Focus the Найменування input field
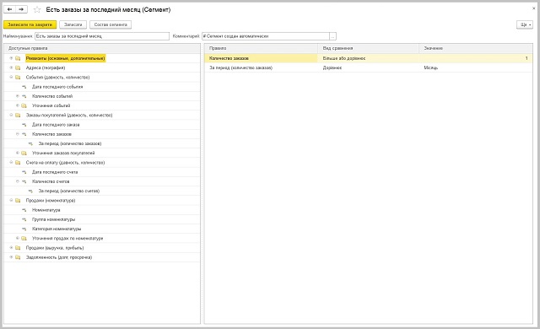Screen dimensions: 540x329 [102, 36]
